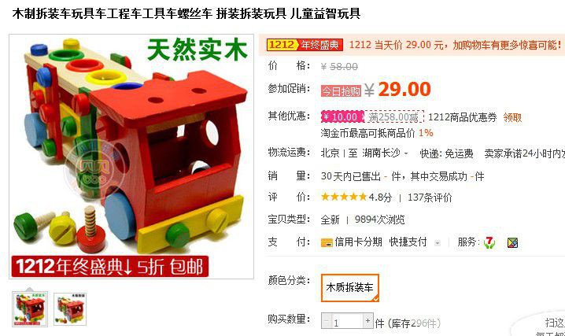
Task: Click the 信用卡分期 payment option
Action: point(358,242)
